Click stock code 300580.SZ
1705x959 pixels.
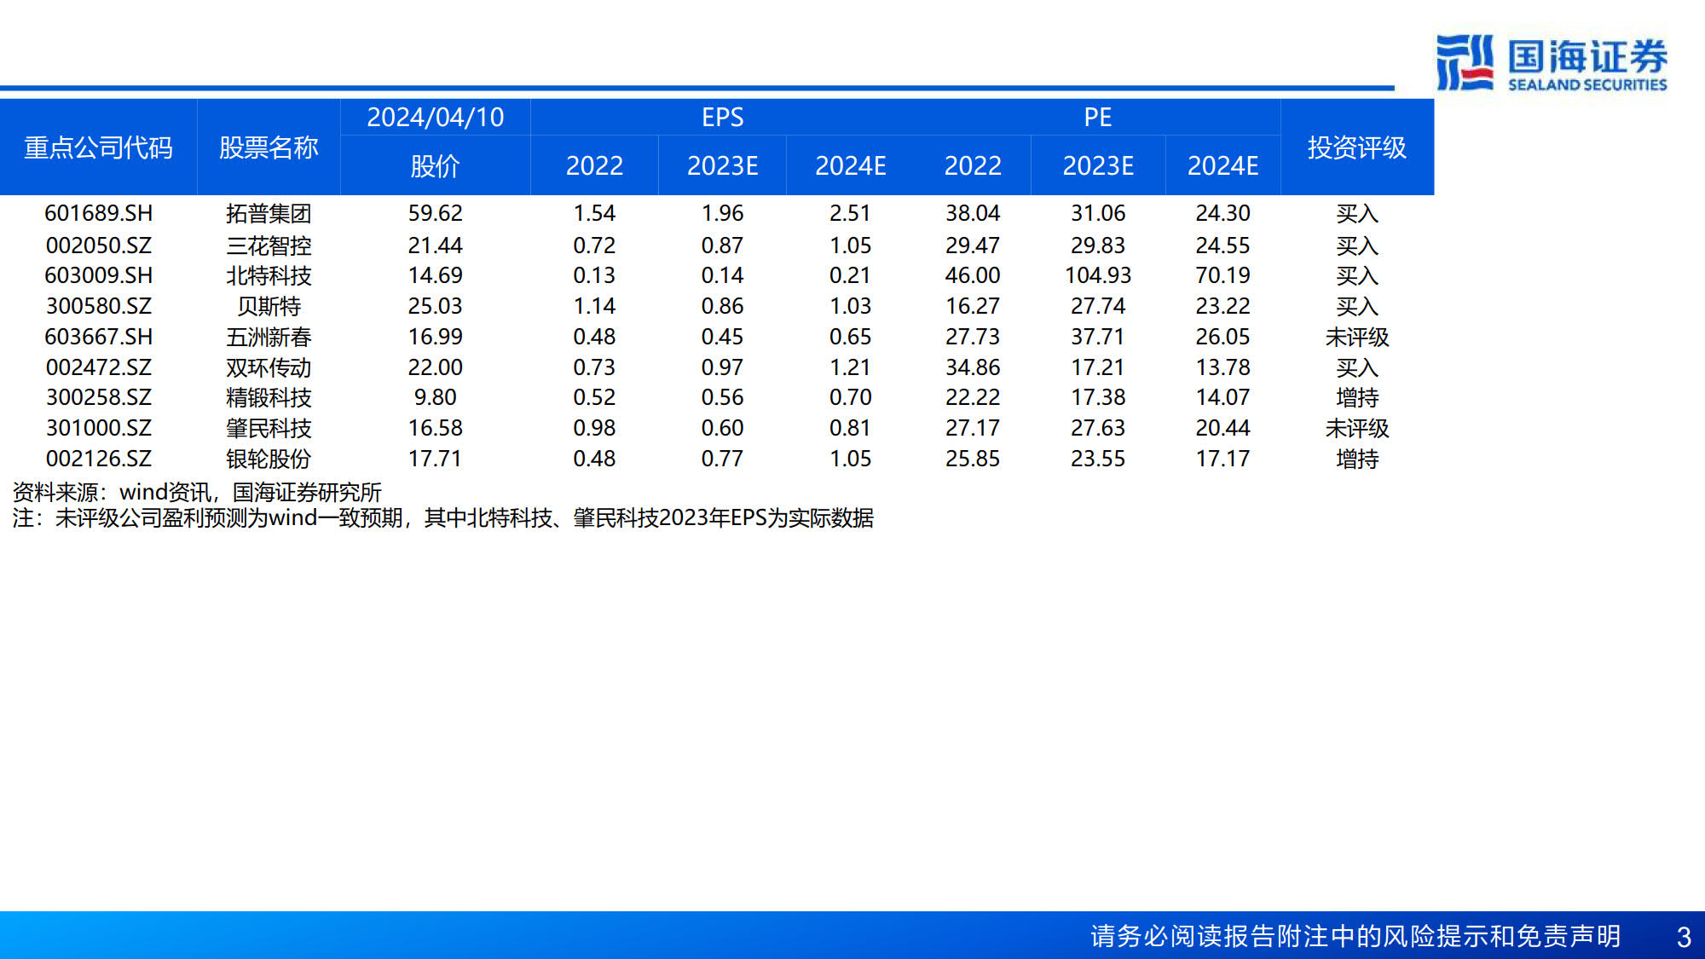[98, 306]
